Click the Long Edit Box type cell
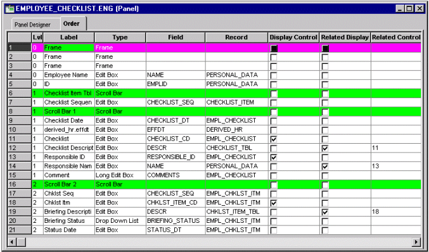 click(x=120, y=175)
